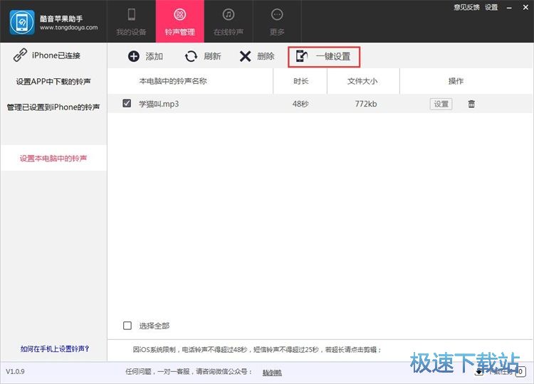Select 管理已设置到iPhone的铃声 in sidebar
Image resolution: width=534 pixels, height=384 pixels.
pyautogui.click(x=53, y=107)
